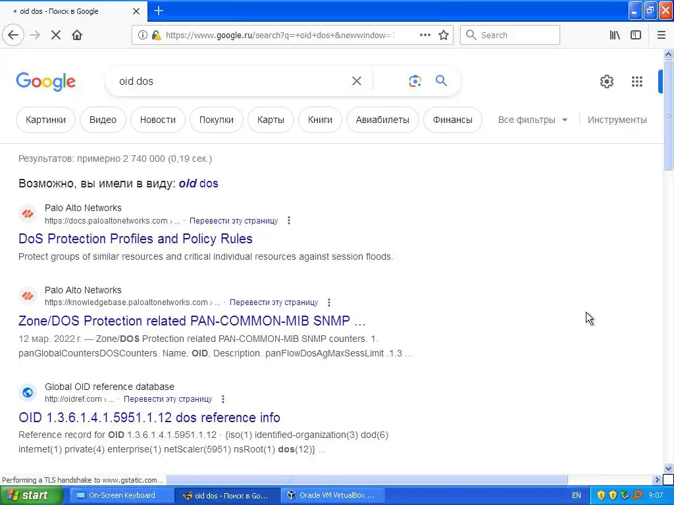Close the 'oid dos' browser tab

136,11
